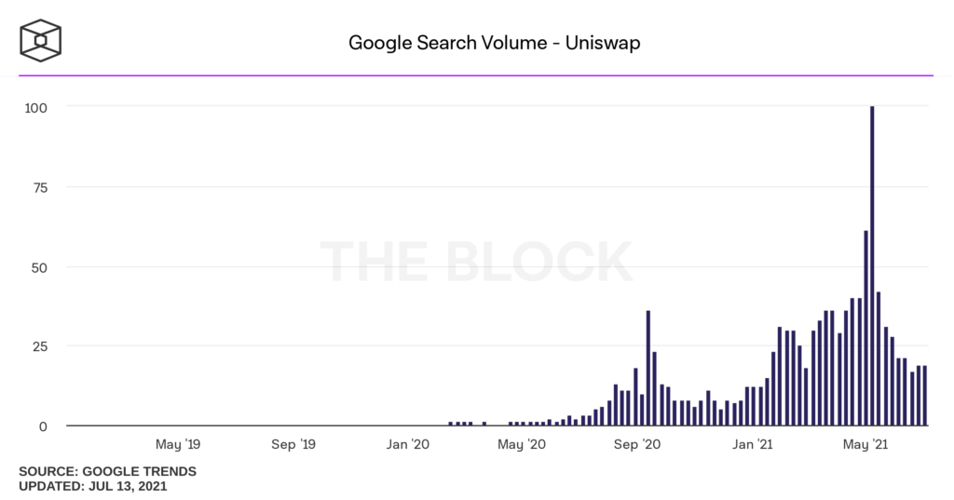
Task: Click the chart title 'Google Search Volume - Uniswap'
Action: pos(494,43)
